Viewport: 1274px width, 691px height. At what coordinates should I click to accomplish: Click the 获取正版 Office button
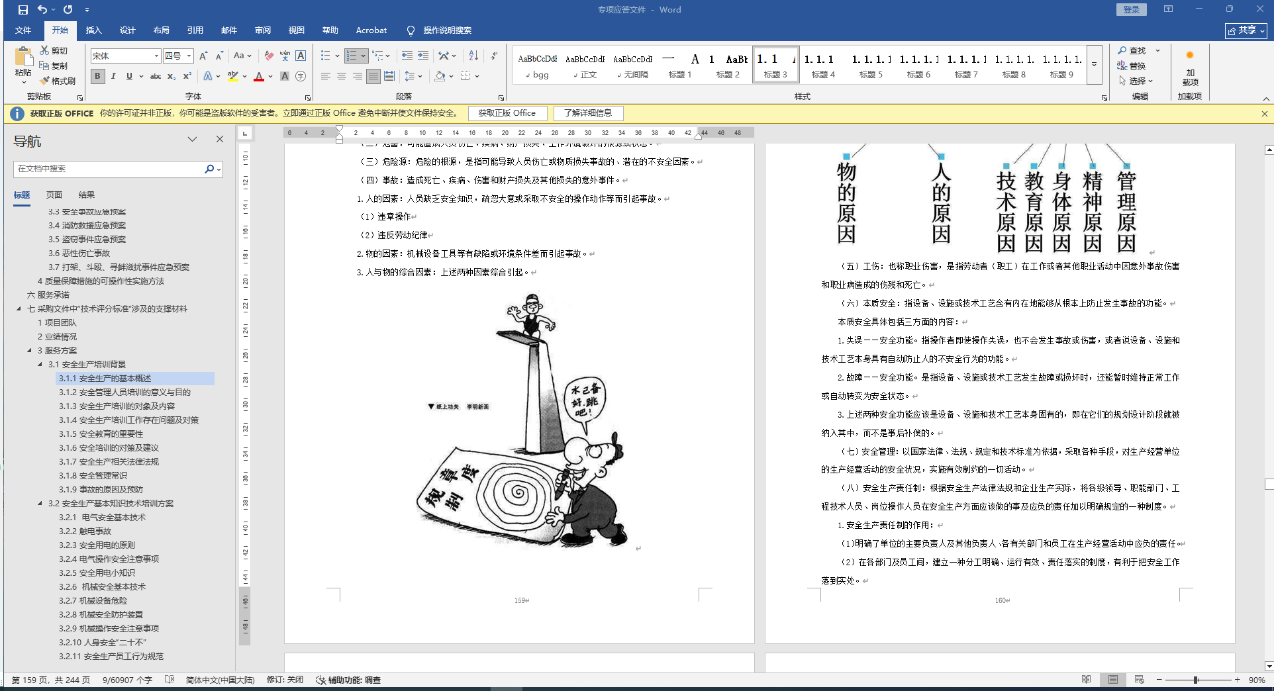pos(507,113)
